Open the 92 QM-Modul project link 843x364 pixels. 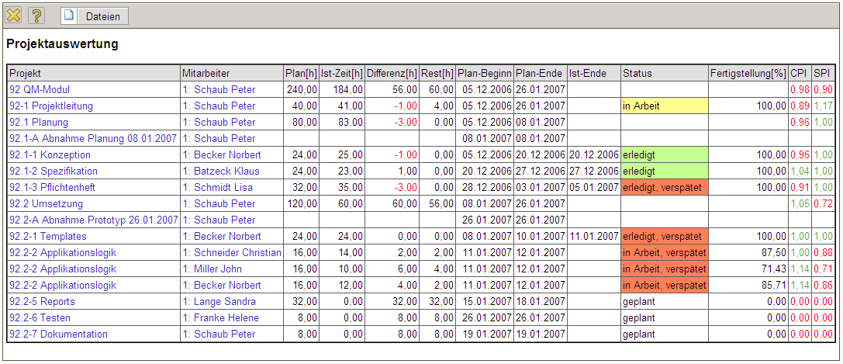pyautogui.click(x=40, y=90)
